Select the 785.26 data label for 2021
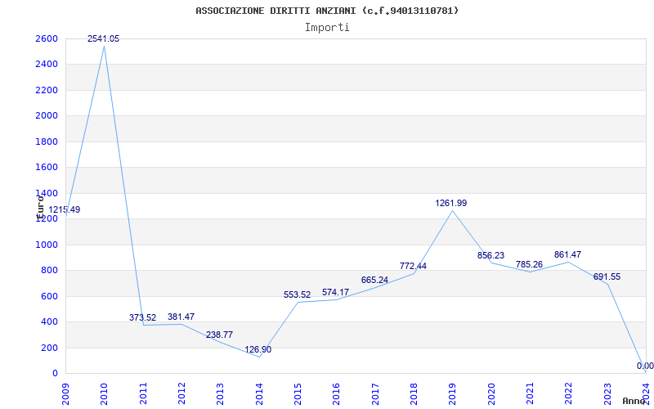Viewport: 654px width, 409px height. 529,264
